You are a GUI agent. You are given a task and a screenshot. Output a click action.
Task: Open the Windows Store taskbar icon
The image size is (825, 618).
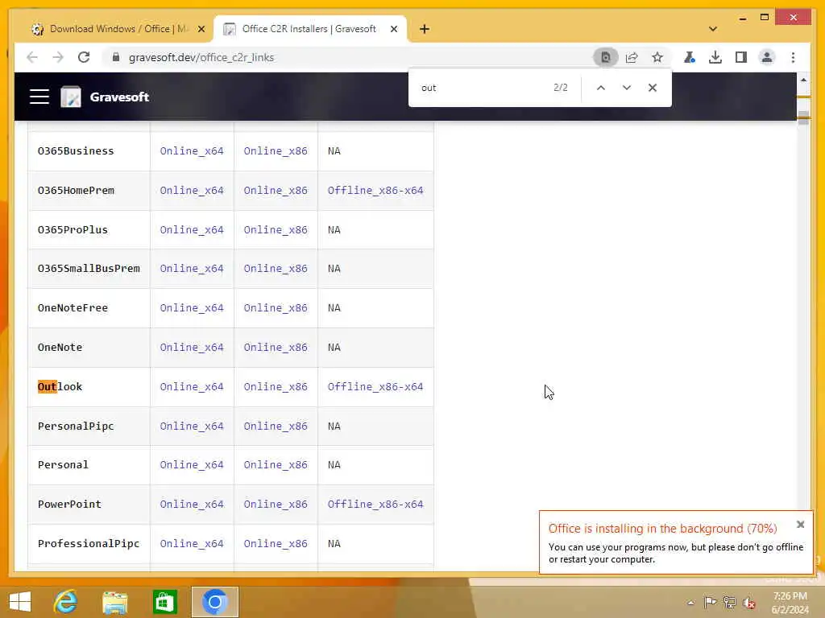click(x=164, y=602)
